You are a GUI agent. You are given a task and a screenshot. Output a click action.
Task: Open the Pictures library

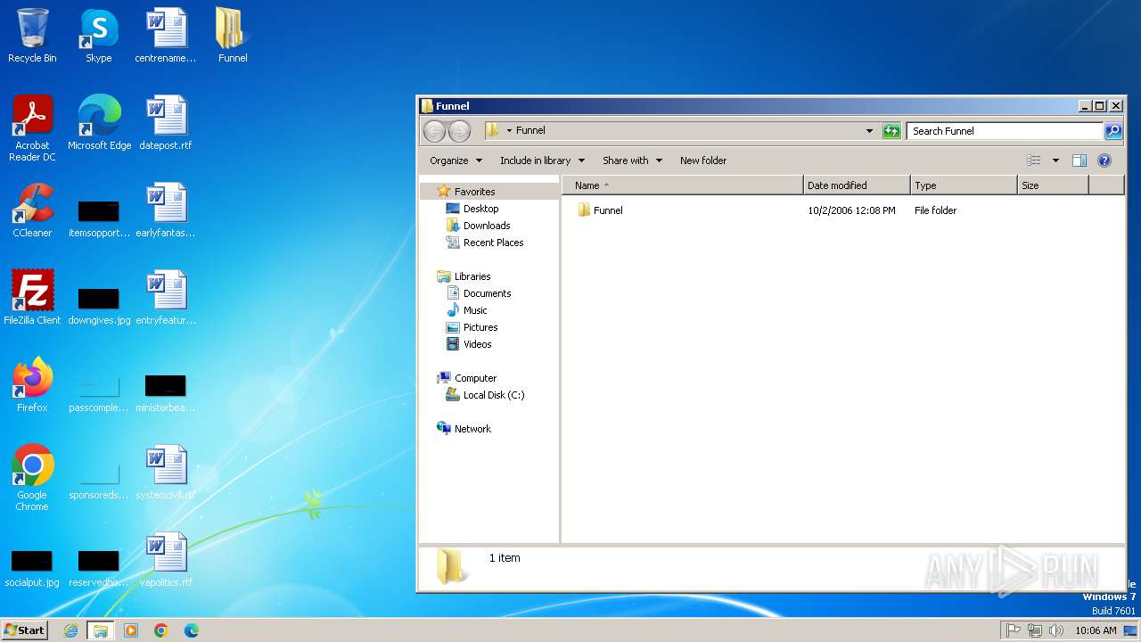(480, 327)
